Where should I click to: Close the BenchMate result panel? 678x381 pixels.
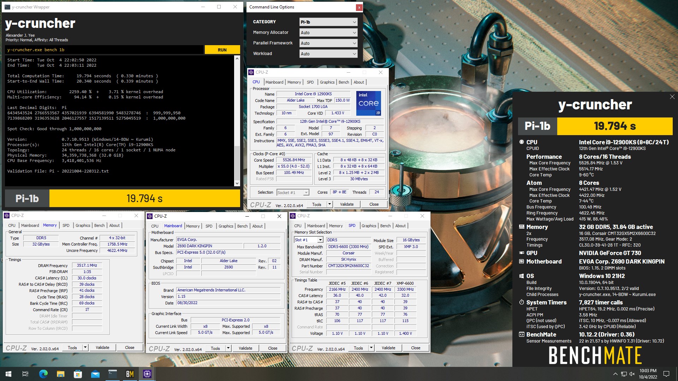coord(672,97)
